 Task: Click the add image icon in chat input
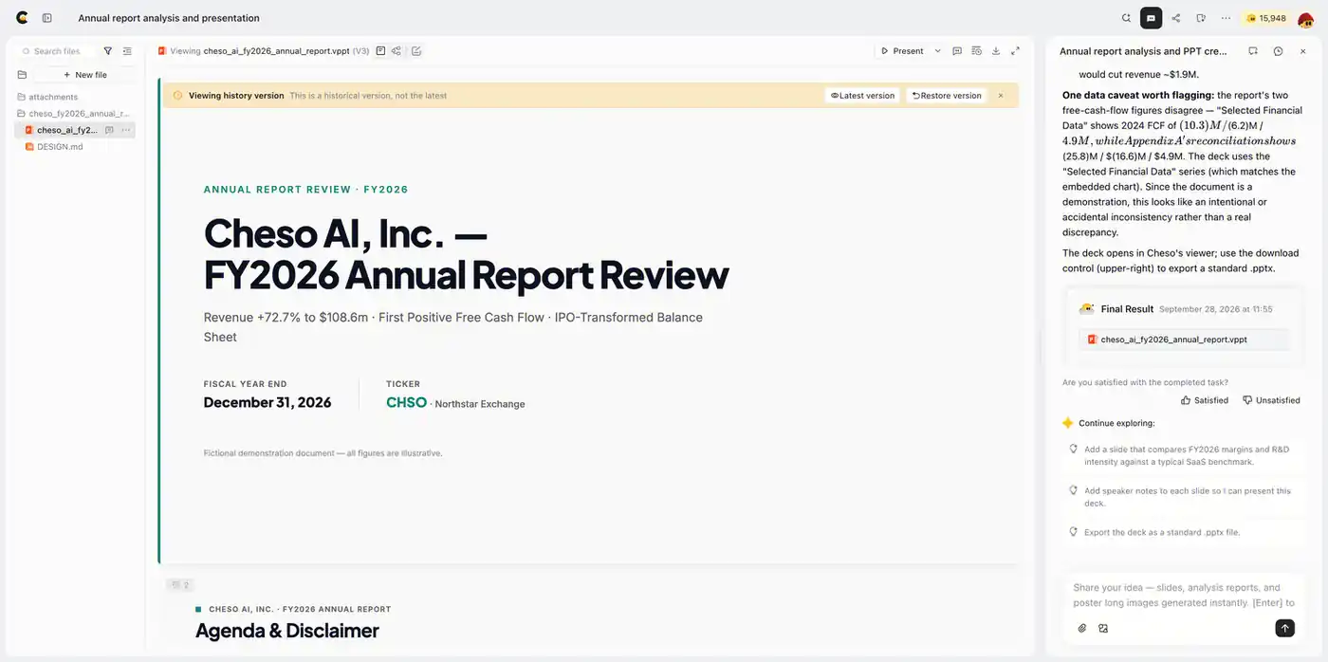coord(1103,628)
